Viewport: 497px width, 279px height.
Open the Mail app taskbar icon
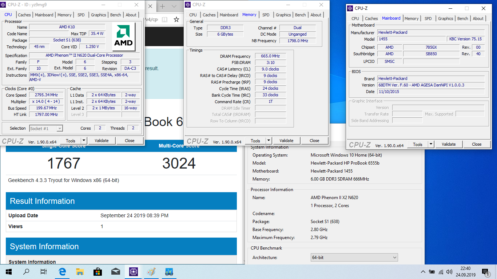(x=115, y=272)
